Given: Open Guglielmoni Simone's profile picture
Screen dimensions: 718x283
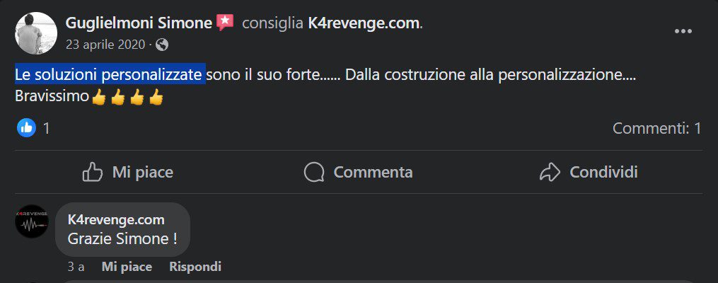Looking at the screenshot, I should [x=36, y=33].
